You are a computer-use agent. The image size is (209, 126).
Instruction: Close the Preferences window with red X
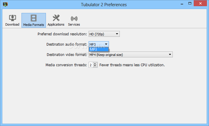point(200,4)
